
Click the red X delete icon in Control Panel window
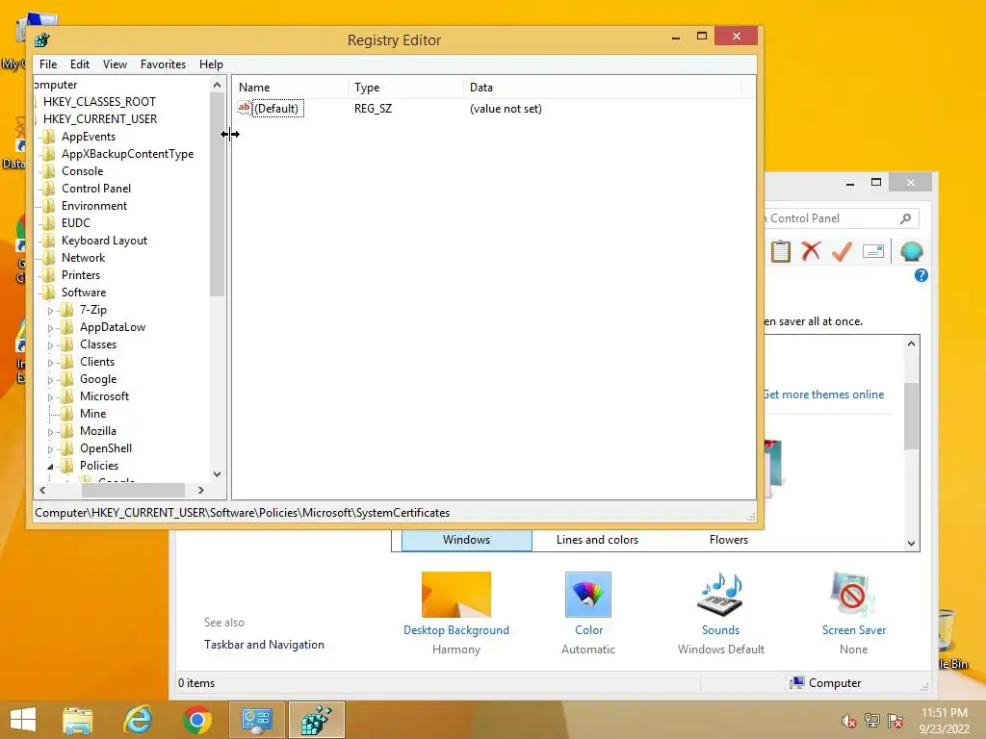pyautogui.click(x=811, y=251)
